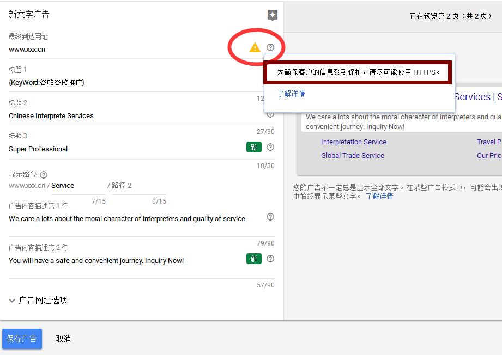Pin the new text ad panel
The width and height of the screenshot is (502, 355).
[x=272, y=16]
